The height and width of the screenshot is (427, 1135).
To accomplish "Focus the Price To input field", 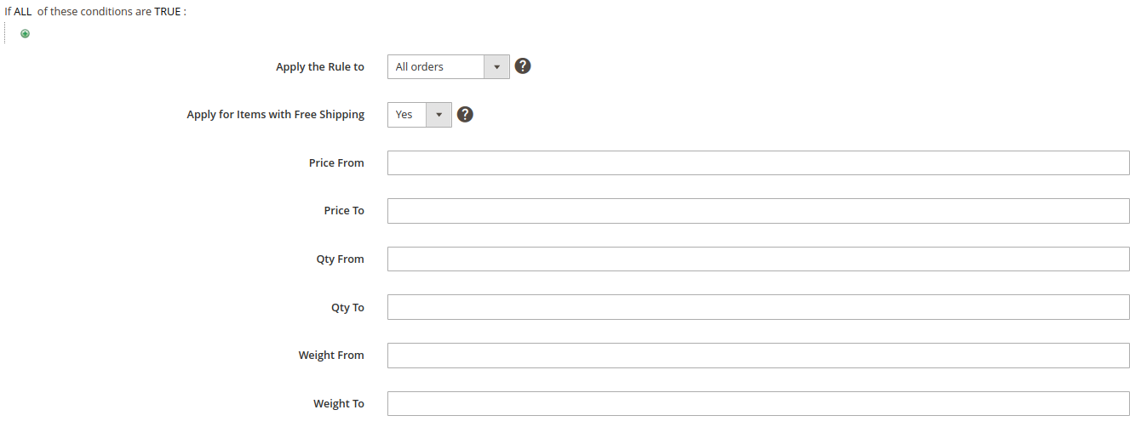I will pos(759,211).
